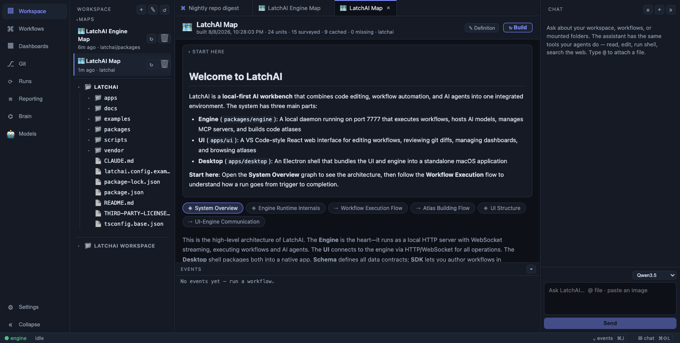Click the plus button in Workspace header

pos(141,9)
